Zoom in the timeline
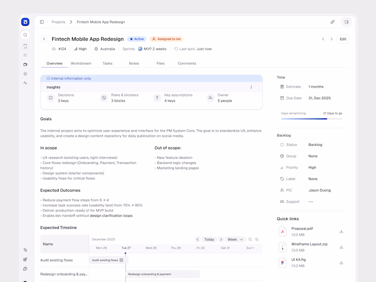The height and width of the screenshot is (282, 376). click(257, 240)
